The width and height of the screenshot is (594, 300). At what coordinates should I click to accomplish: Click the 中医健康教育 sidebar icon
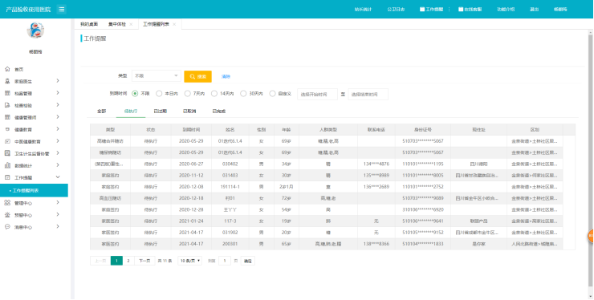(x=7, y=141)
